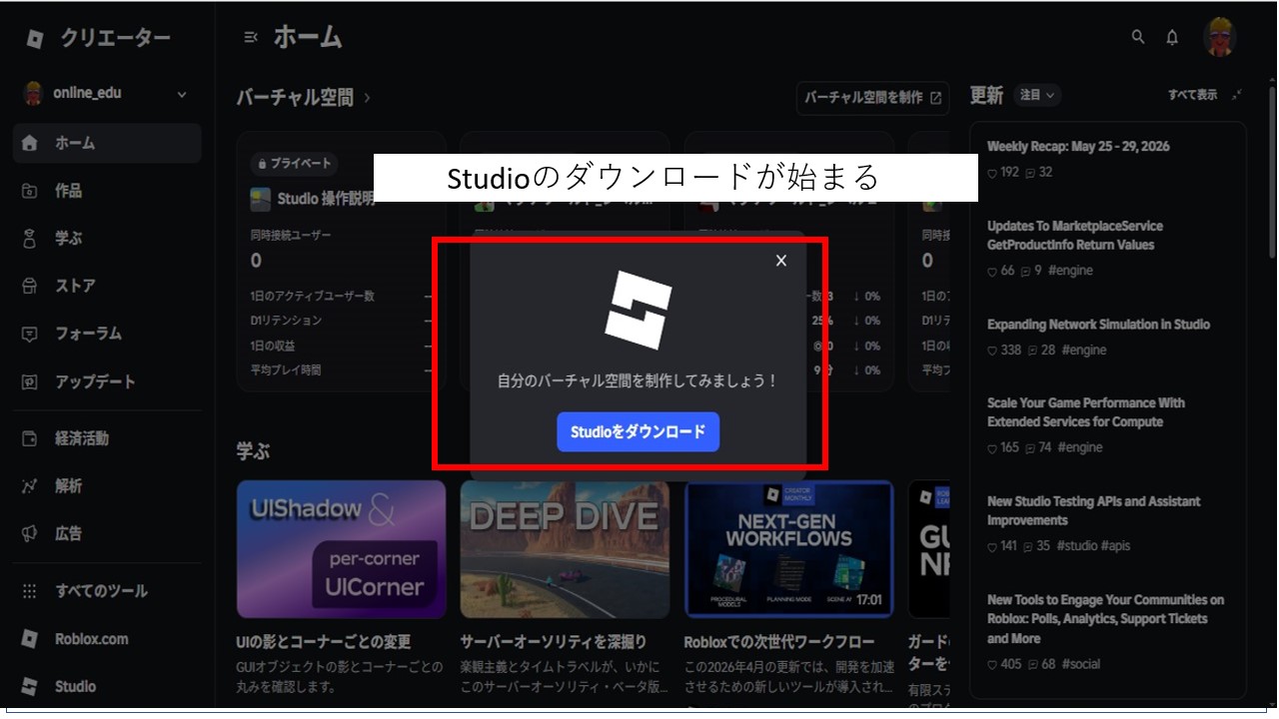
Task: Open the DEEP DIVE video thumbnail
Action: click(566, 549)
